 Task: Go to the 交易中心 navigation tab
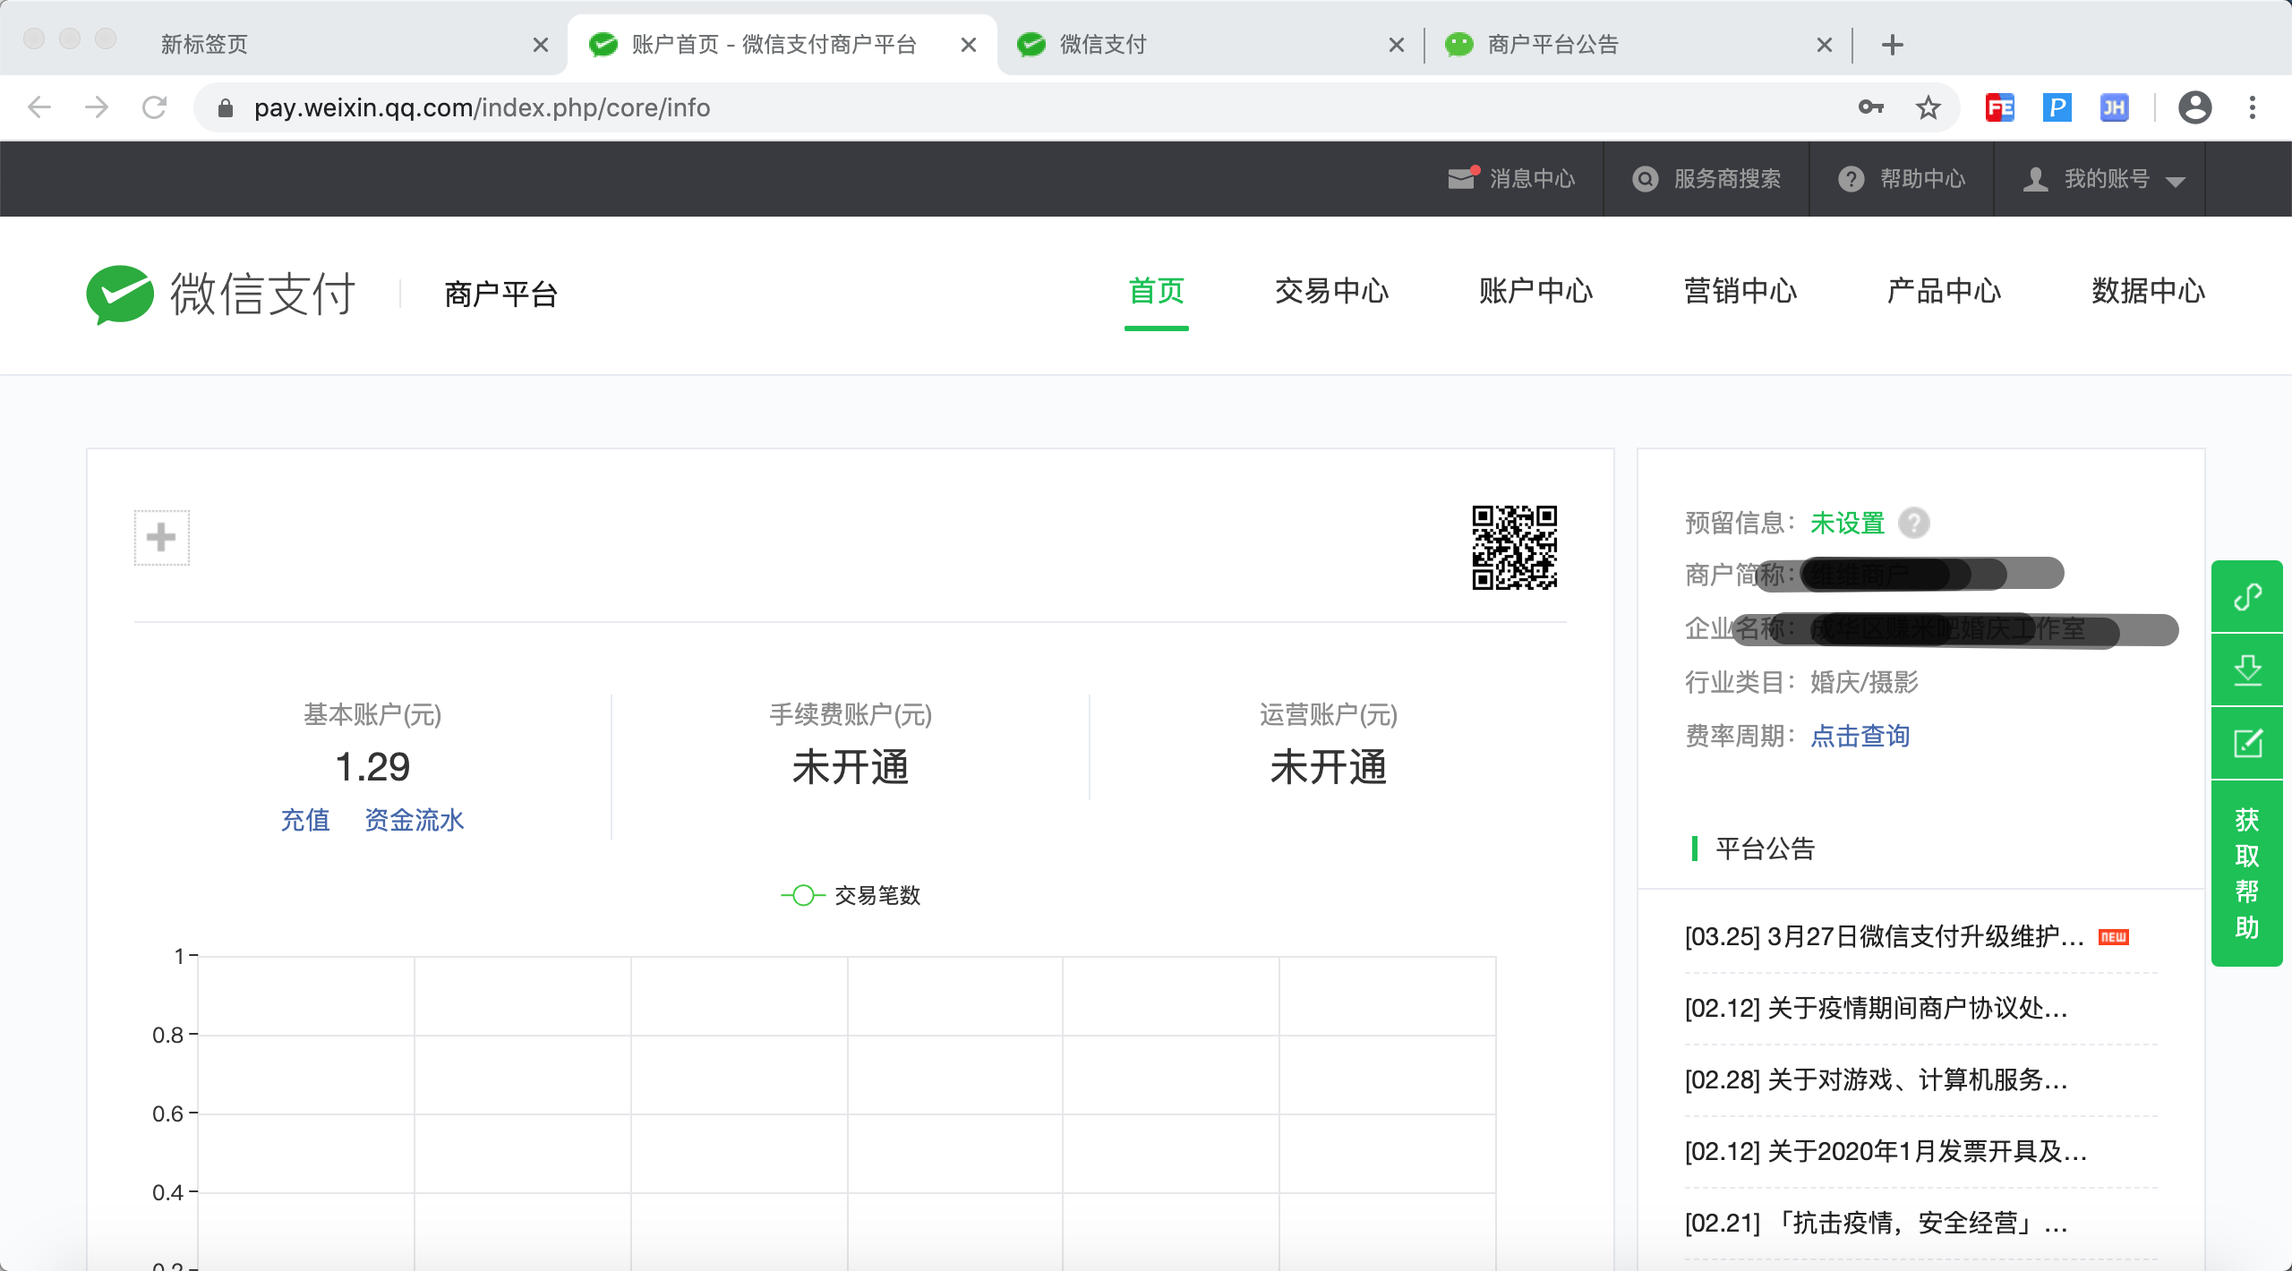pyautogui.click(x=1331, y=292)
